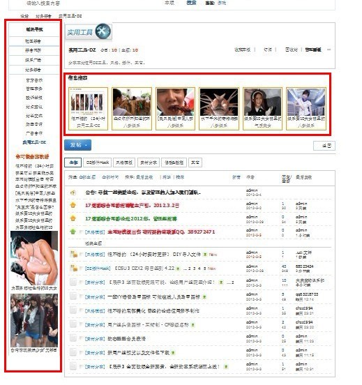This screenshot has width=362, height=385.
Task: Click green pin icon of the QQ 38927247 thread
Action: click(73, 232)
